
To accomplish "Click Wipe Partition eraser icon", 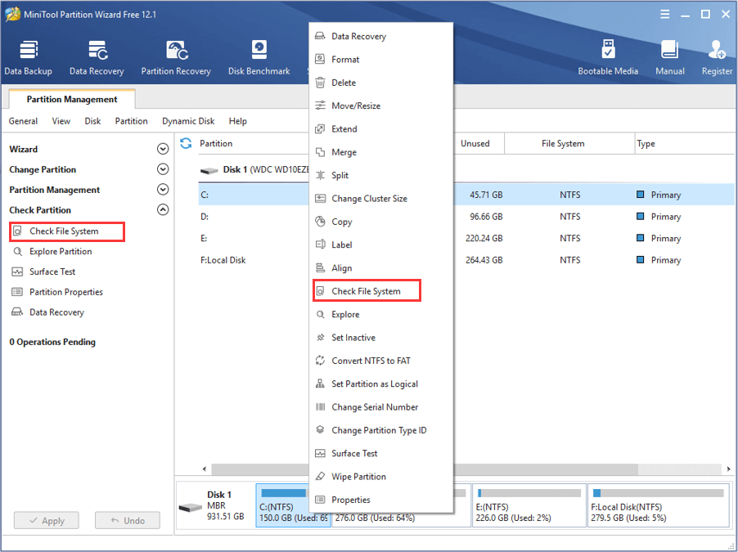I will (320, 476).
